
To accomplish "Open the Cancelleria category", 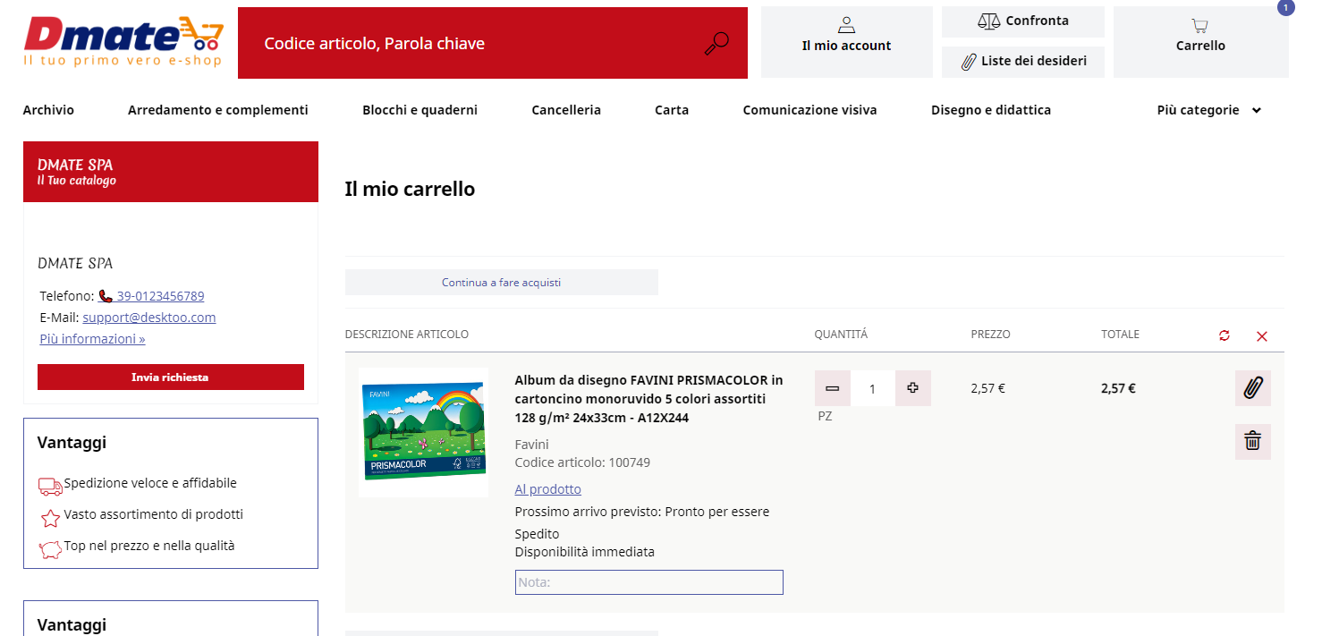I will coord(566,110).
